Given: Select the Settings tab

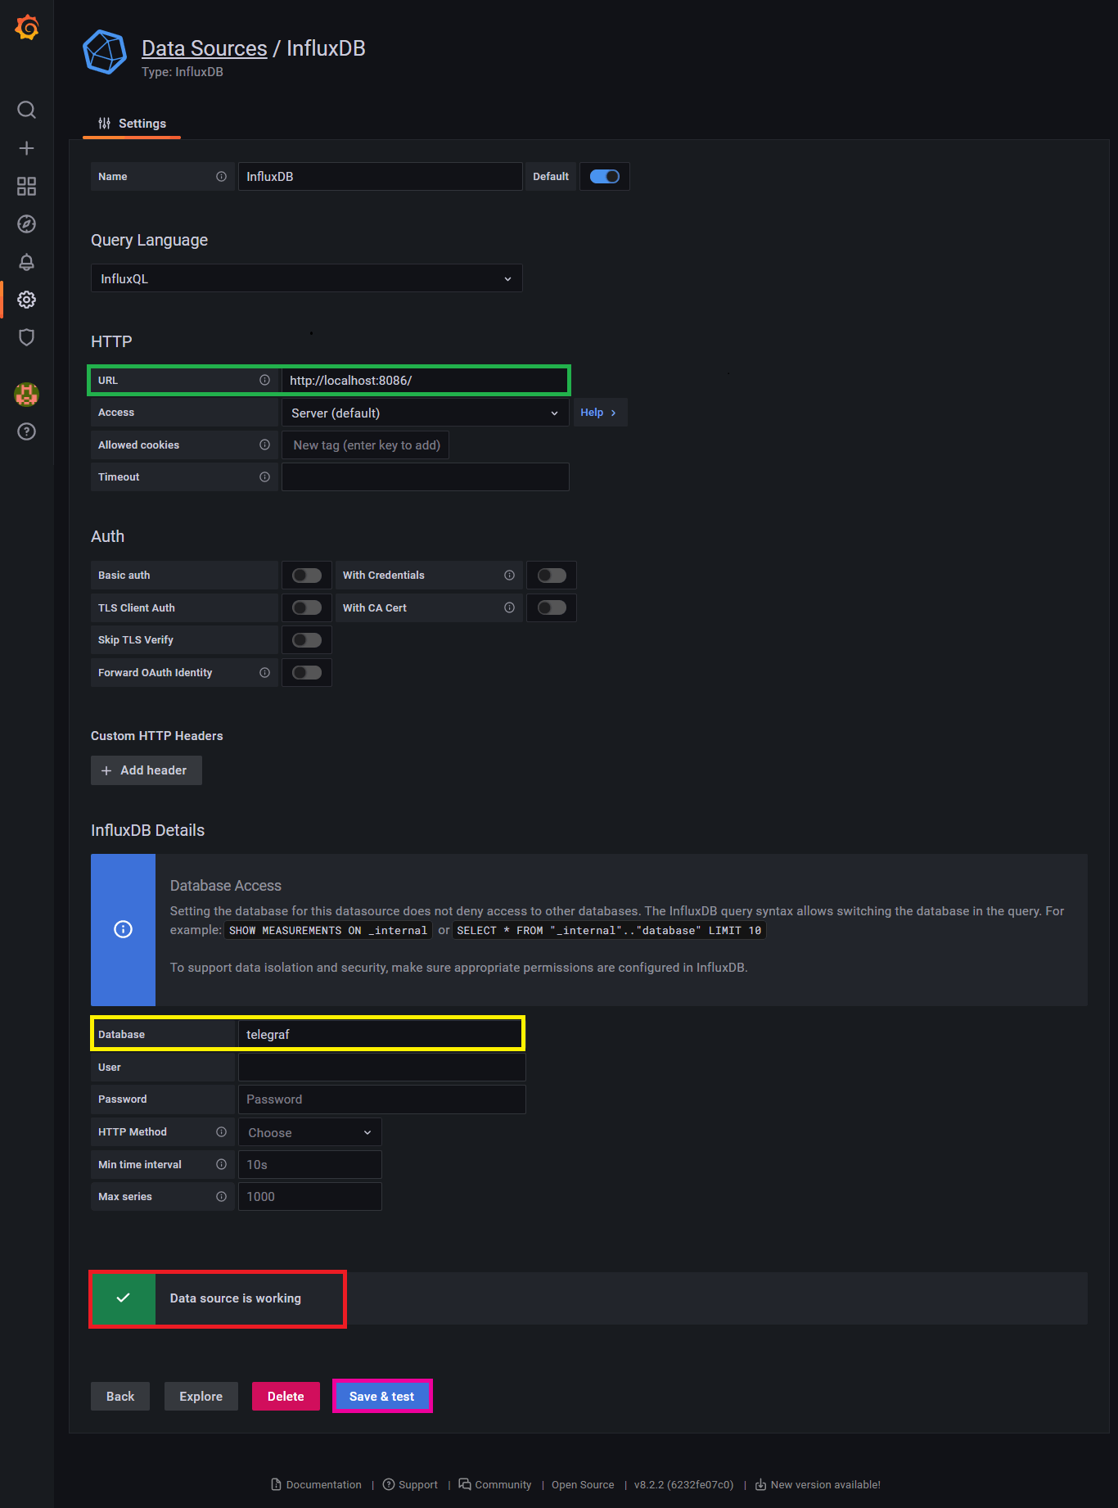Looking at the screenshot, I should tap(132, 124).
